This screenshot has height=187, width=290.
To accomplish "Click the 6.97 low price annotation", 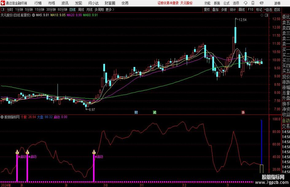I will [x=92, y=110].
